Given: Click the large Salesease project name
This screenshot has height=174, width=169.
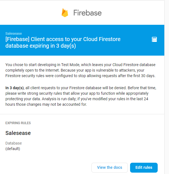Looking at the screenshot, I should point(18,133).
